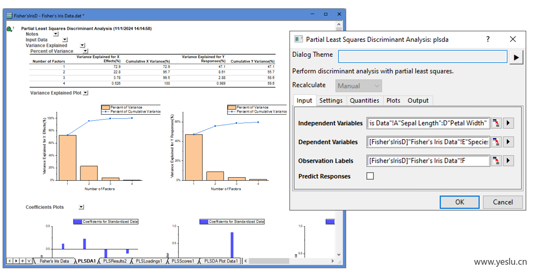Image resolution: width=533 pixels, height=272 pixels.
Task: Click the next-sheet navigation arrow
Action: pos(16,261)
